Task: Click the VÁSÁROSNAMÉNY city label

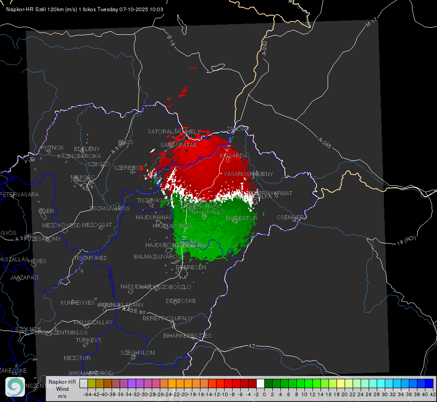Action: (x=249, y=174)
